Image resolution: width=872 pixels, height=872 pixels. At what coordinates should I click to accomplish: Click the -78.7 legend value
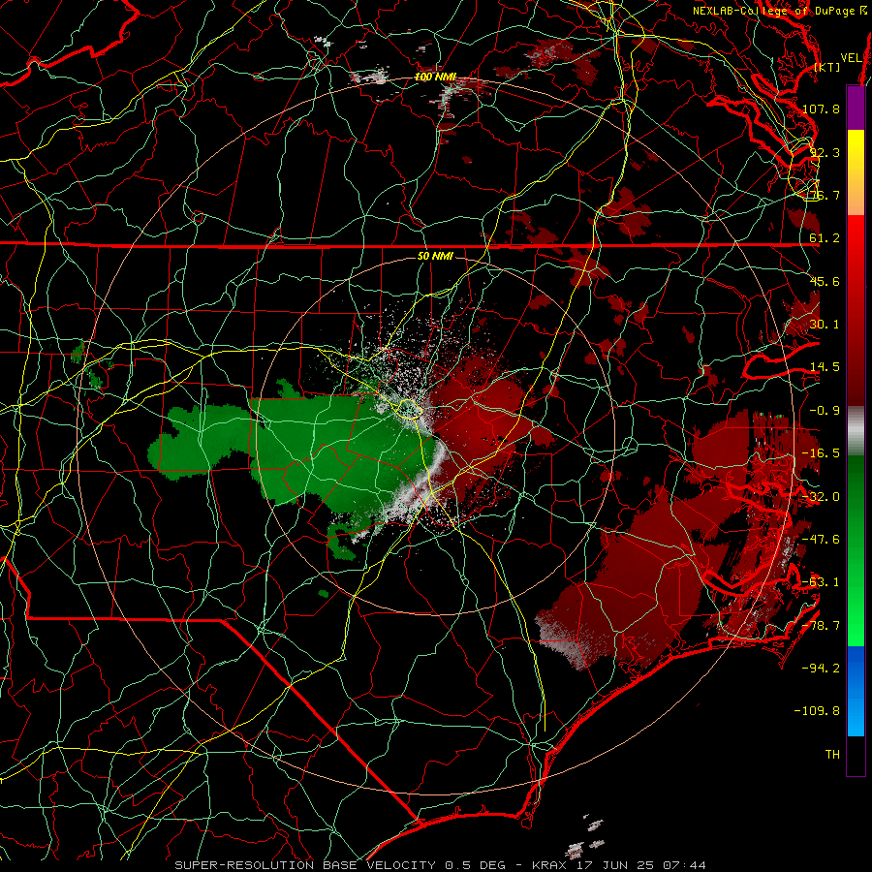click(821, 626)
